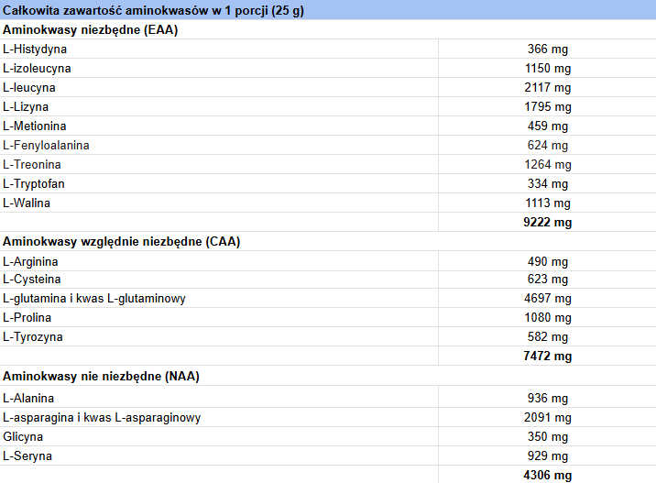Click the L-leucyna label
This screenshot has width=656, height=483.
coord(29,88)
